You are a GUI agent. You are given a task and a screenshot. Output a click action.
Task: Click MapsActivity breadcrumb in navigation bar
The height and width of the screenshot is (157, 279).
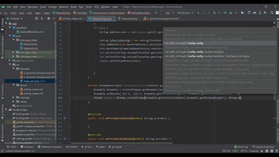[61, 13]
